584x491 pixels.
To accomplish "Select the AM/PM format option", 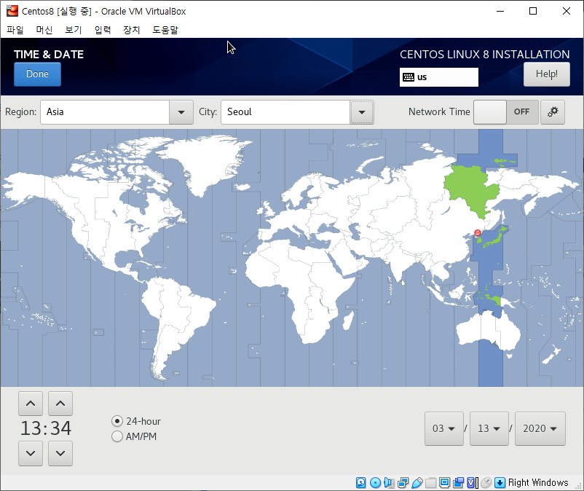I will click(x=134, y=436).
